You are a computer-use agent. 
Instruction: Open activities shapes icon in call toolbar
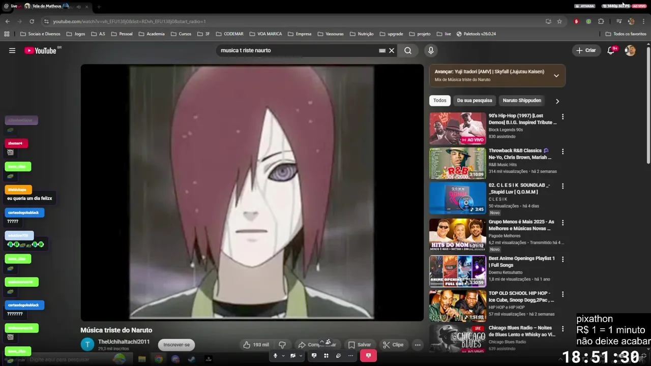point(326,356)
